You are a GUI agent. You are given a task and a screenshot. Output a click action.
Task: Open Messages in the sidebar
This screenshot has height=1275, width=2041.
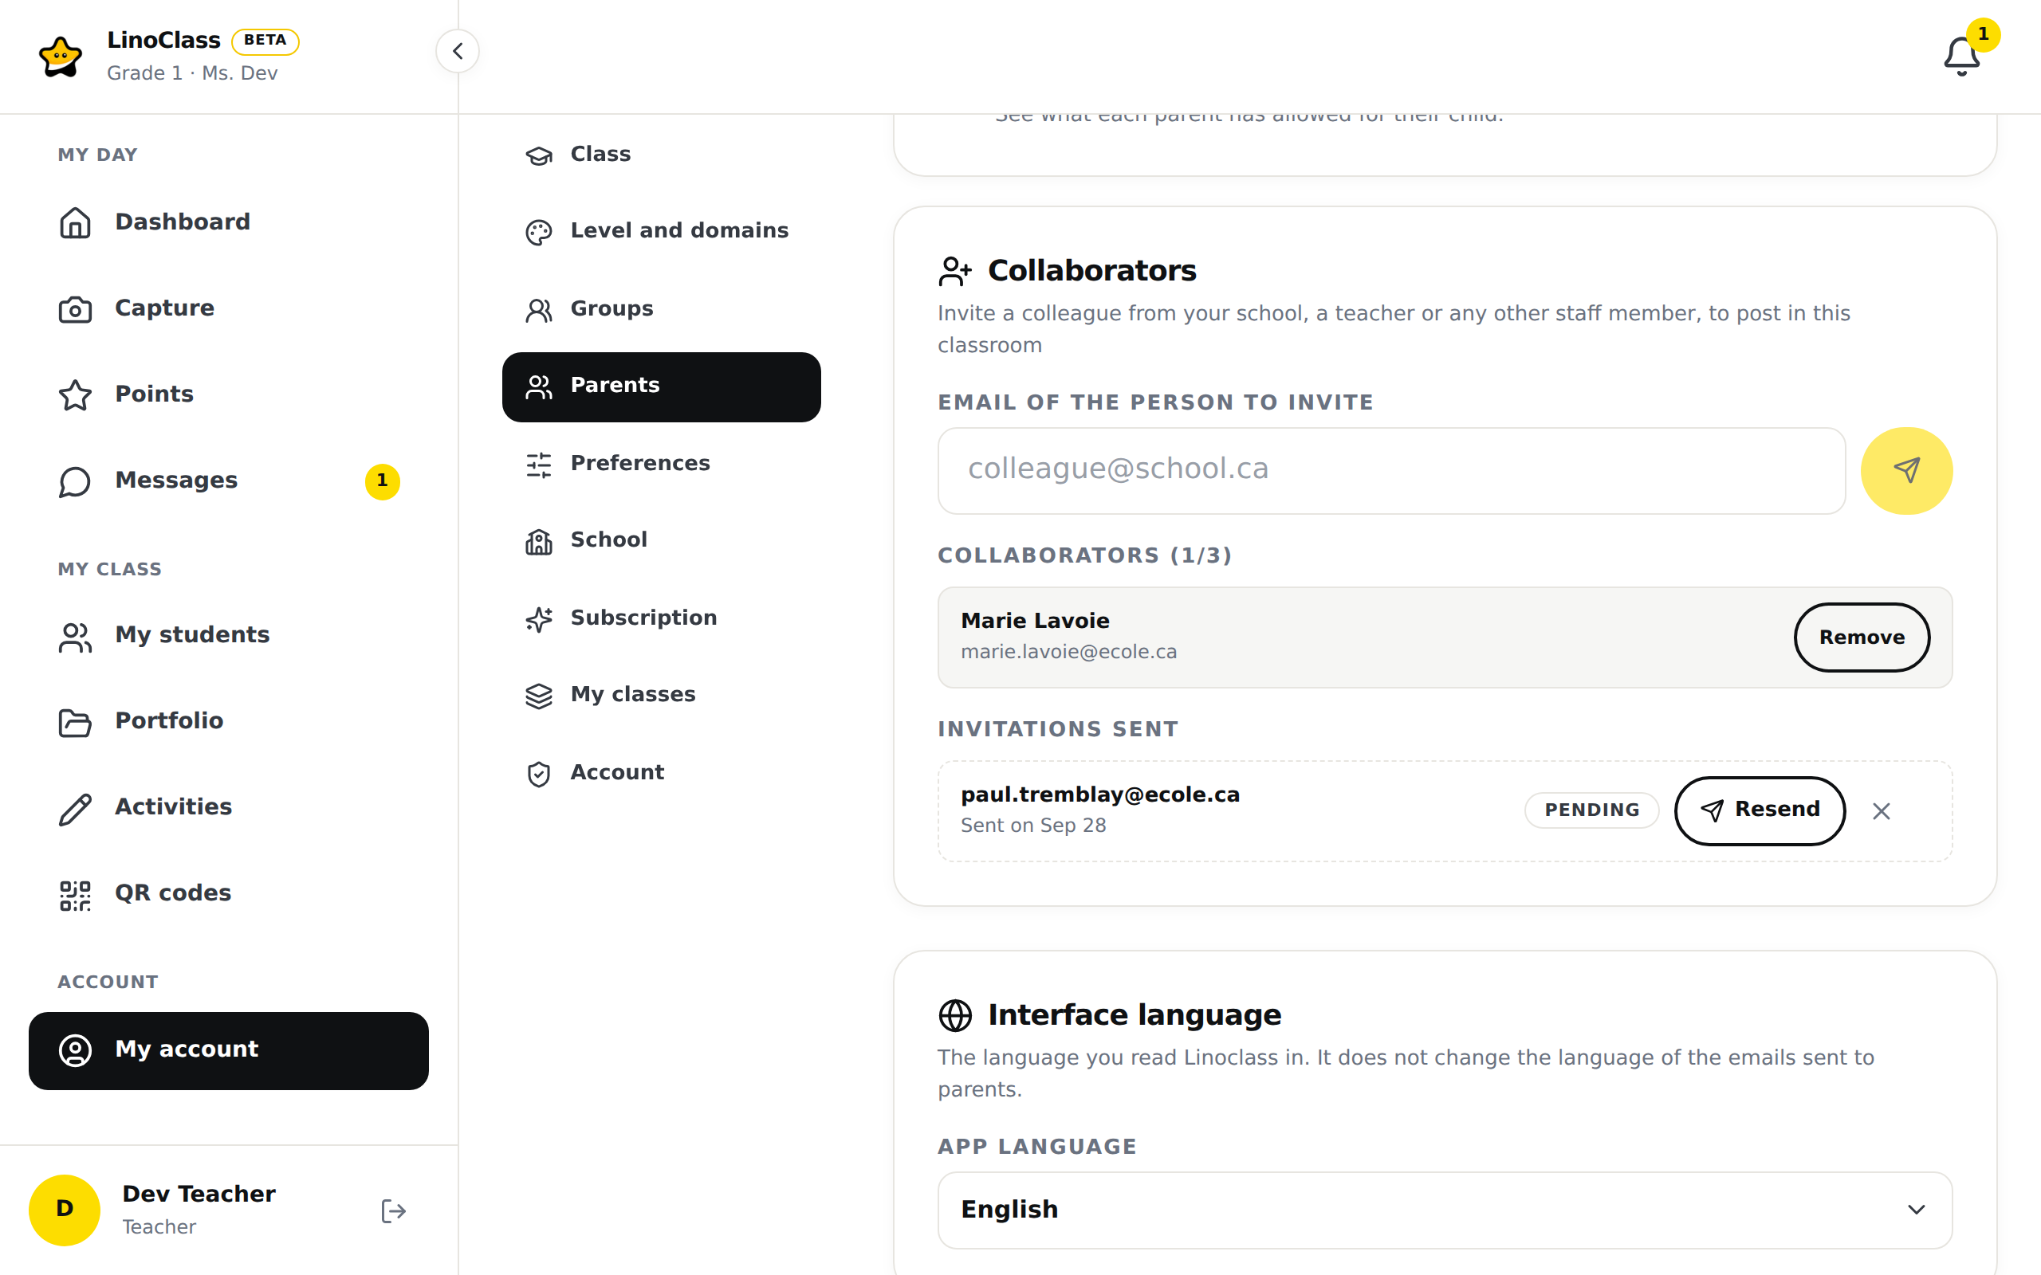[229, 480]
